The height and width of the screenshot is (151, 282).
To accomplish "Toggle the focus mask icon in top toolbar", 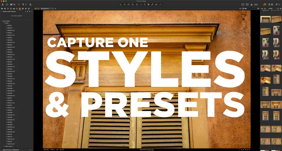I will [243, 4].
